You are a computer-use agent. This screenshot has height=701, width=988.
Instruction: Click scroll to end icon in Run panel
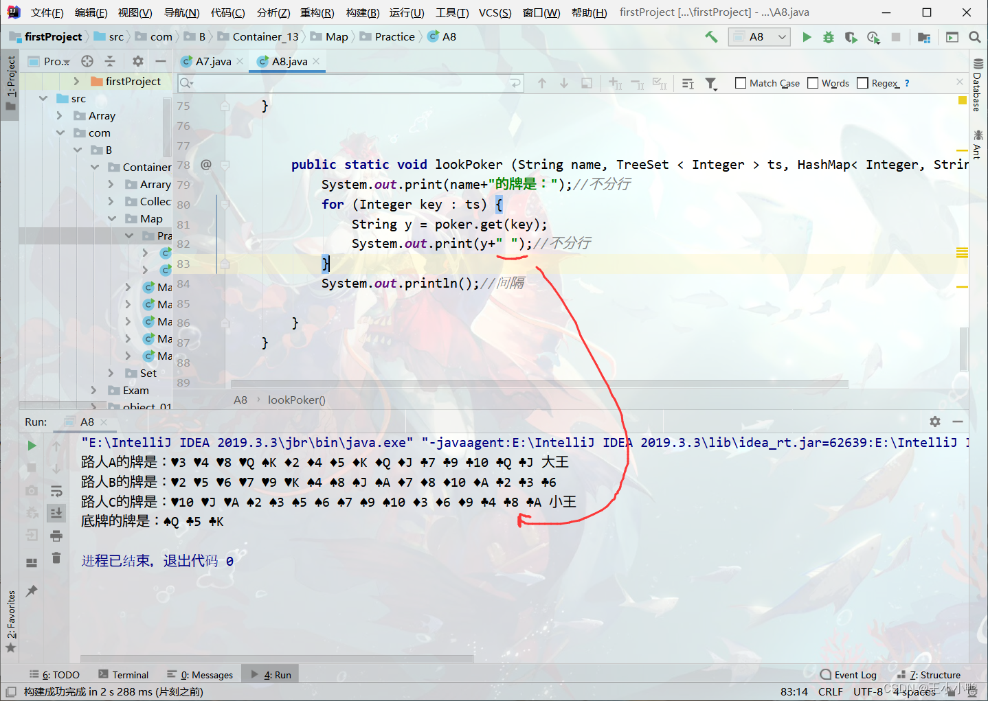coord(56,512)
